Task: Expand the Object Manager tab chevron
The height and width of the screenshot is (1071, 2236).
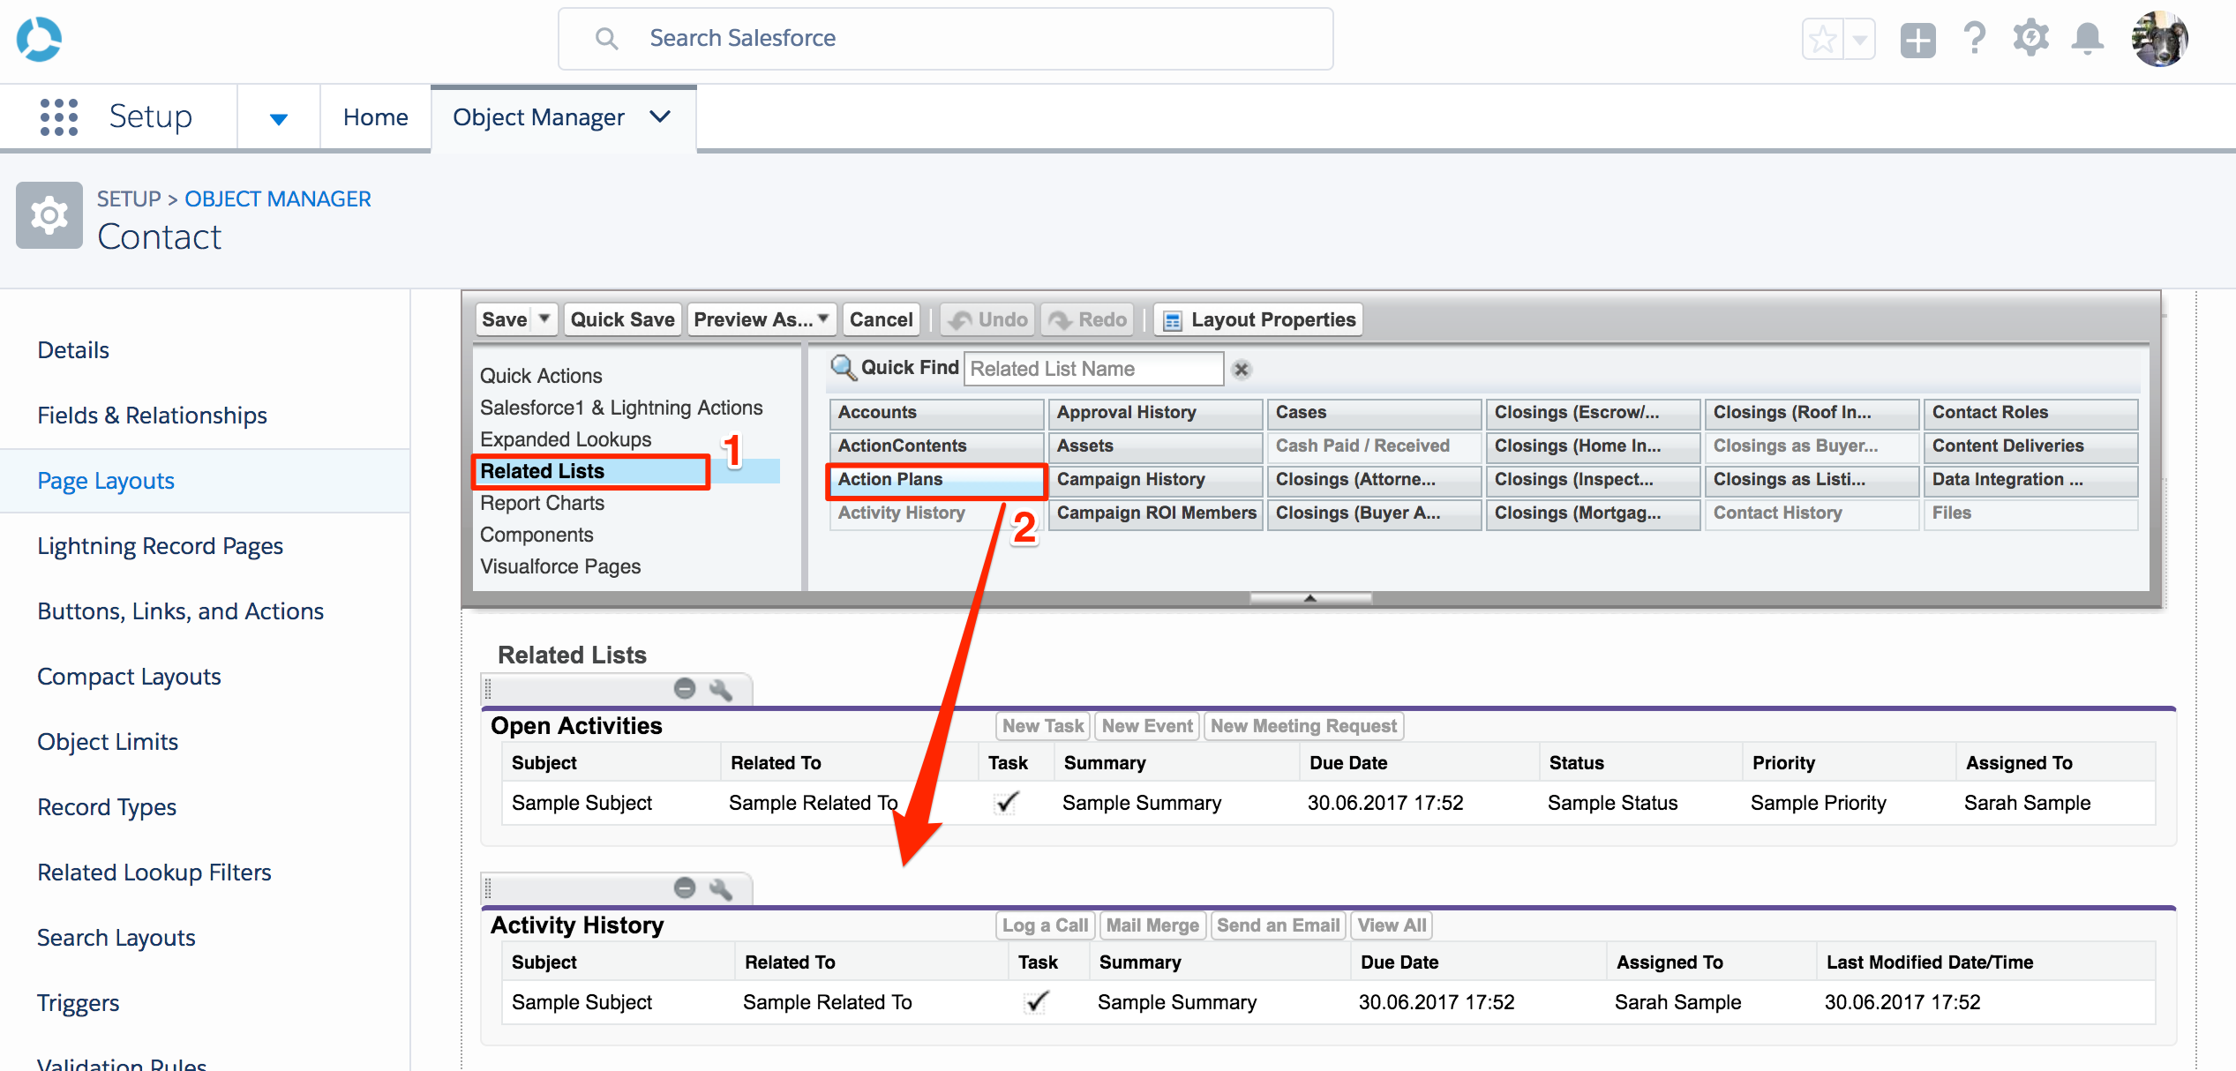Action: (x=659, y=116)
